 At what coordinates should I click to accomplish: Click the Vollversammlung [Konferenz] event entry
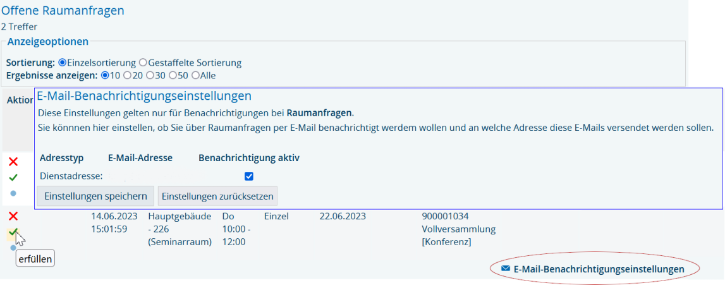[458, 229]
